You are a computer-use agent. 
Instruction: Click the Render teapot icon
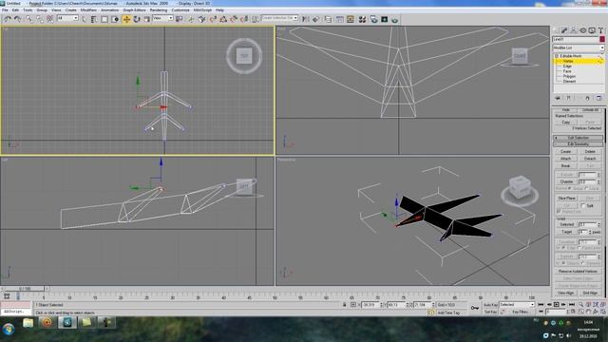pyautogui.click(x=394, y=19)
